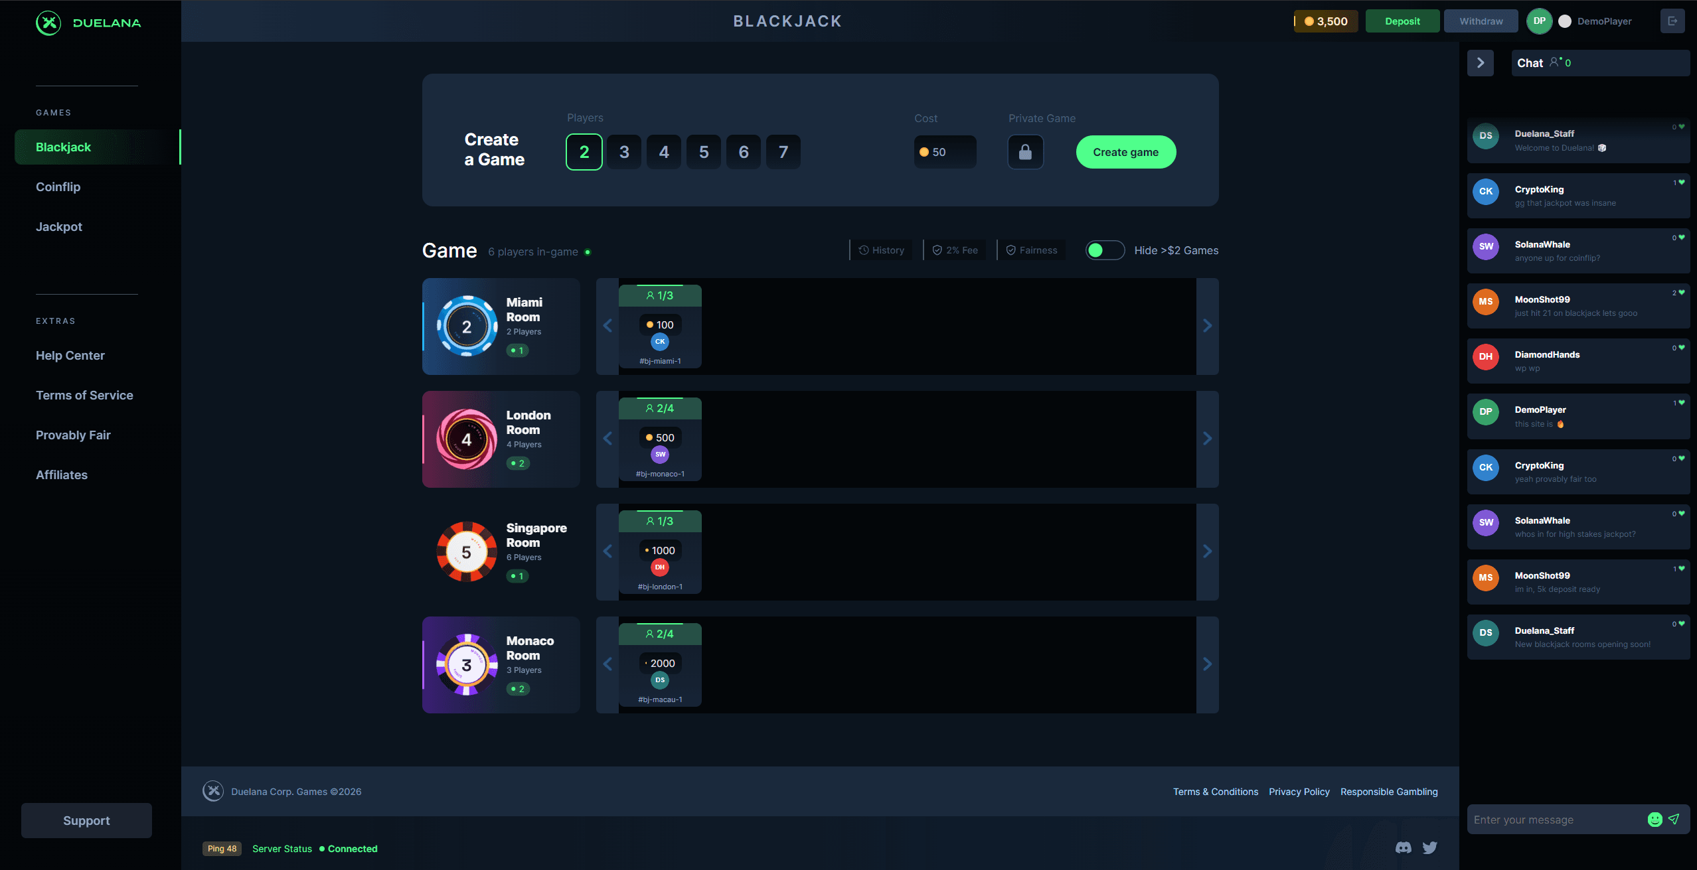Click the Create game button
This screenshot has width=1697, height=870.
tap(1126, 152)
